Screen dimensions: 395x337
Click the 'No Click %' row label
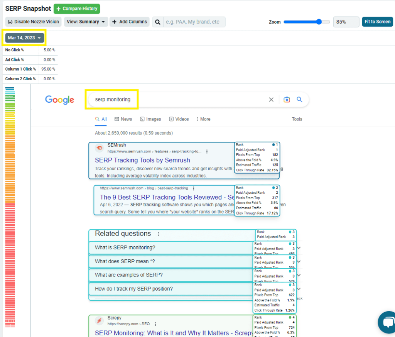coord(15,50)
